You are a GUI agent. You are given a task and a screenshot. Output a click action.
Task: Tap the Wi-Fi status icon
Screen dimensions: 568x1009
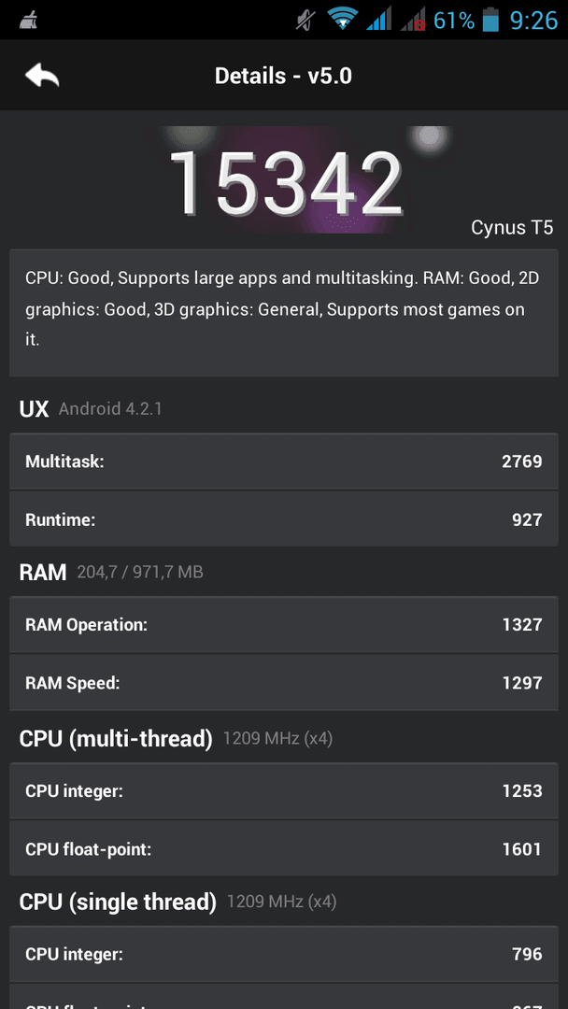[343, 19]
